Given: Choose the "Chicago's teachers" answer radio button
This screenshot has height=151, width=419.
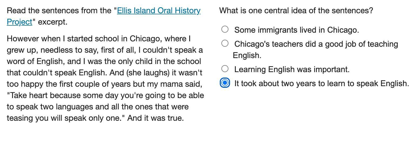Looking at the screenshot, I should [x=225, y=43].
